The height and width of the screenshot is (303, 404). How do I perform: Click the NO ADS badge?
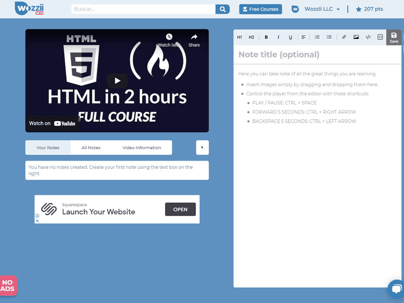coord(8,285)
